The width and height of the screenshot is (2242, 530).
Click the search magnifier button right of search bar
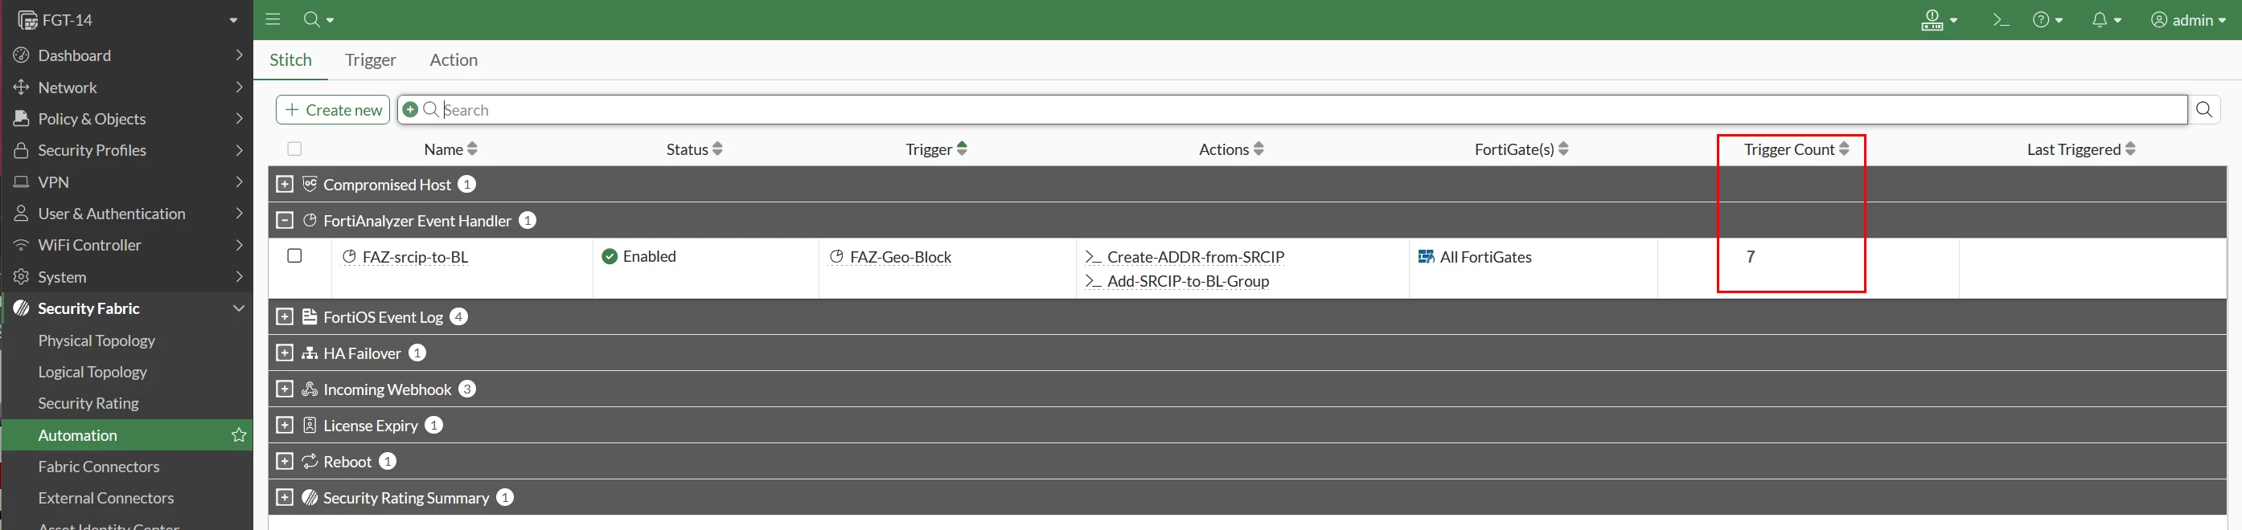pyautogui.click(x=2203, y=109)
